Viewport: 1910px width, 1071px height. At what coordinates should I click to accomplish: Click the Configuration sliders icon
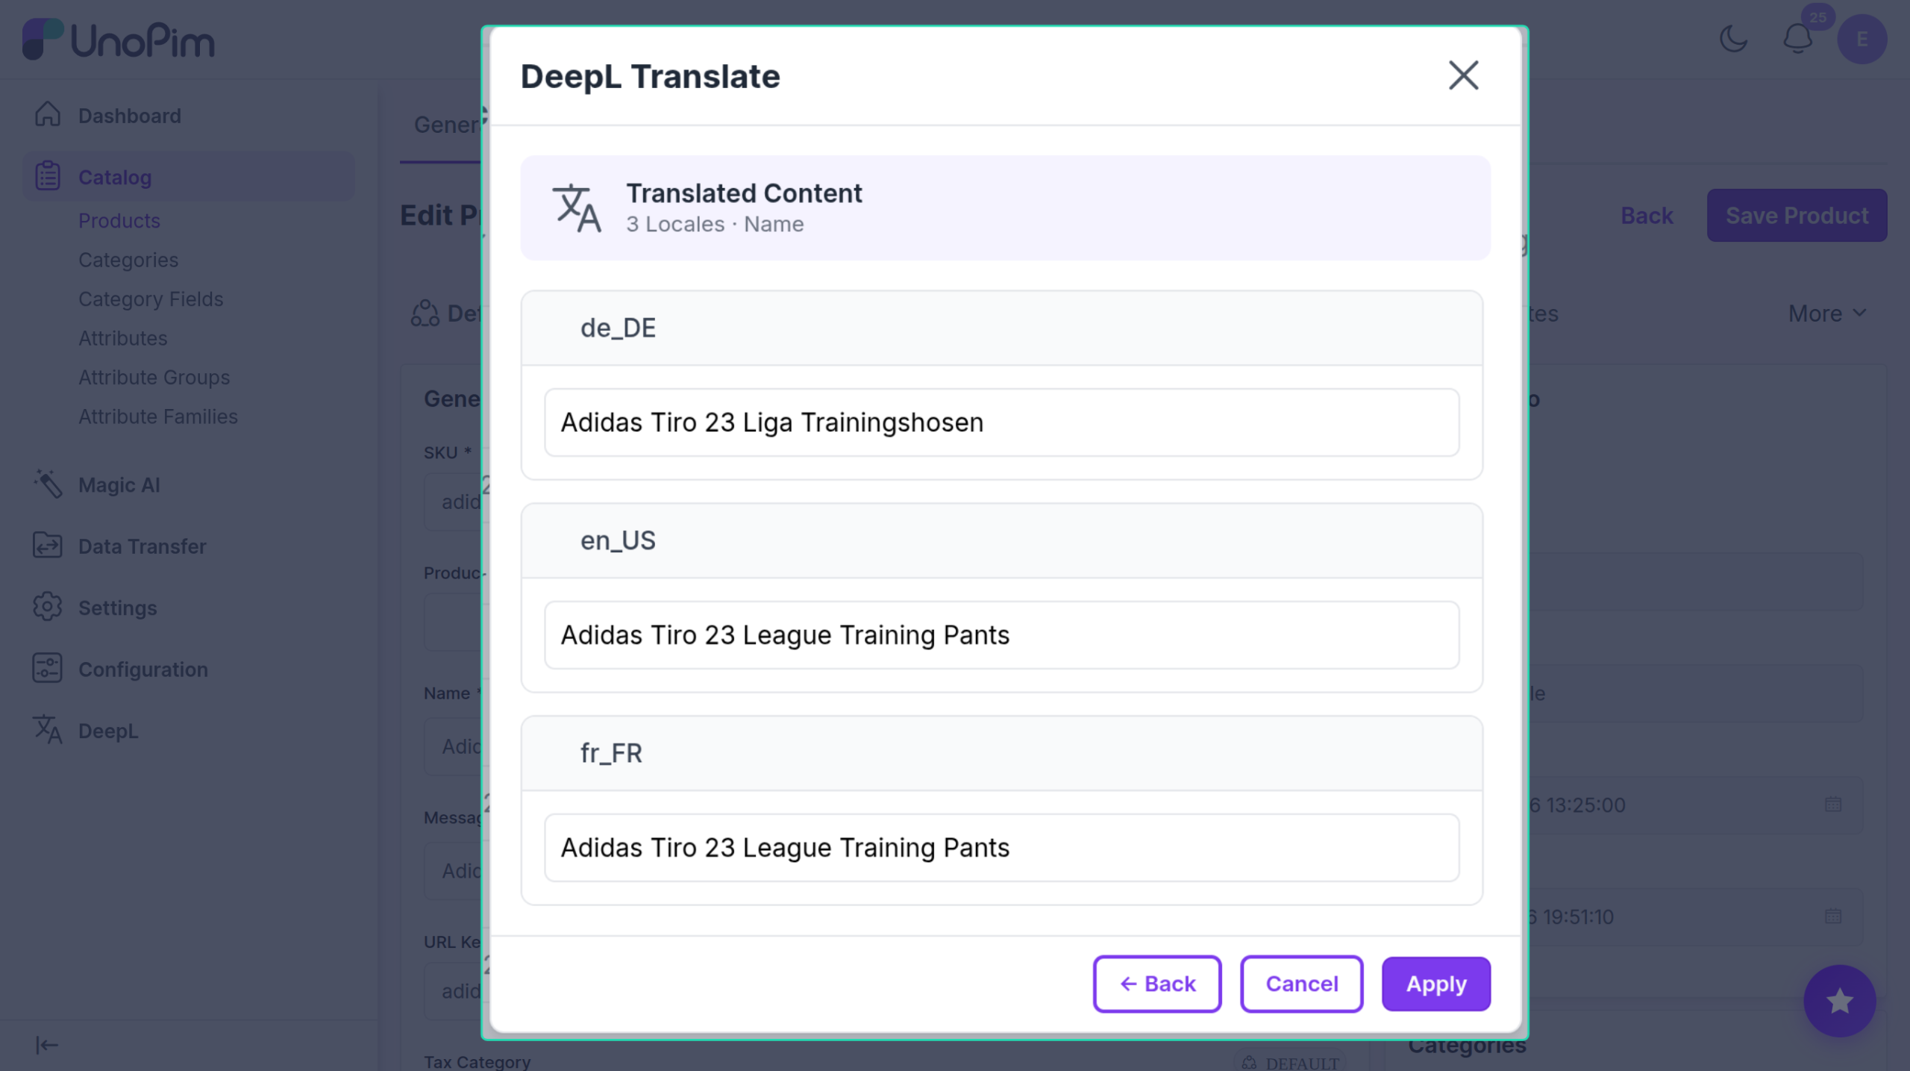[48, 669]
